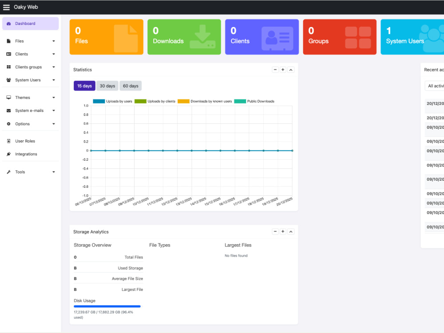Expand the Tools submenu arrow
Screen dimensions: 444x333
click(x=54, y=172)
